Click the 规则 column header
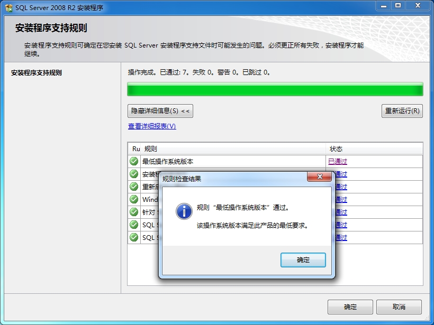The image size is (434, 325). tap(233, 149)
